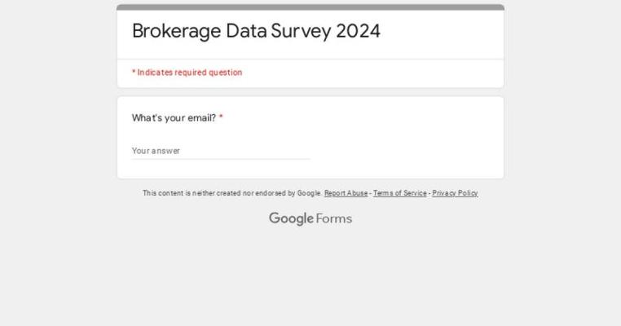
Task: Click the red asterisk beside the email question
Action: point(221,118)
